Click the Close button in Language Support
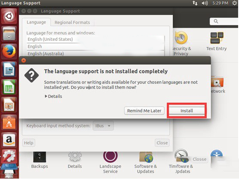 pyautogui.click(x=162, y=143)
